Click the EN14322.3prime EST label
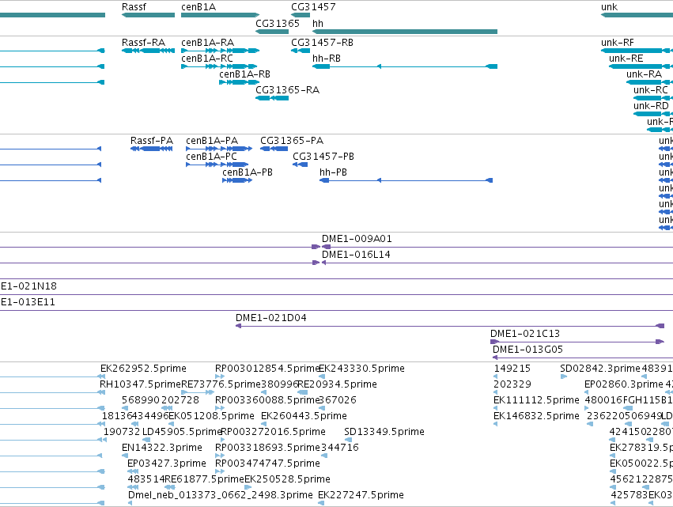Viewport: 673px width, 507px height. (162, 448)
